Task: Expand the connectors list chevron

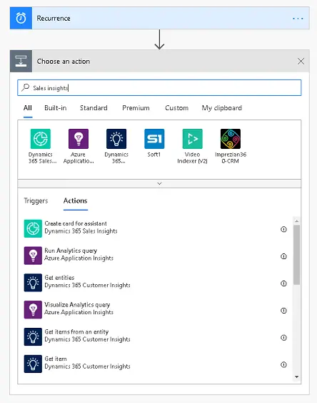Action: 159,183
